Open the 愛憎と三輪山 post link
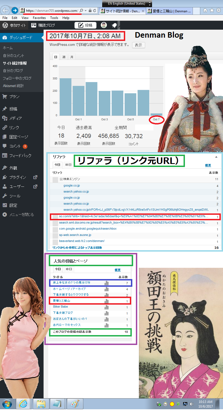Viewport: 223px width, 412px height. point(62,301)
